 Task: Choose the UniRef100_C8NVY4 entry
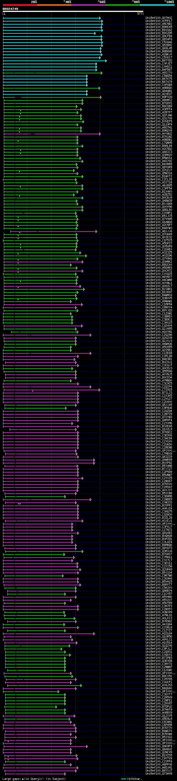tap(159, 308)
